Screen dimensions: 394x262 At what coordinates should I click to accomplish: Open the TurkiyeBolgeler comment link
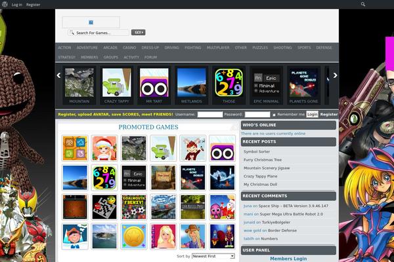pos(276,223)
